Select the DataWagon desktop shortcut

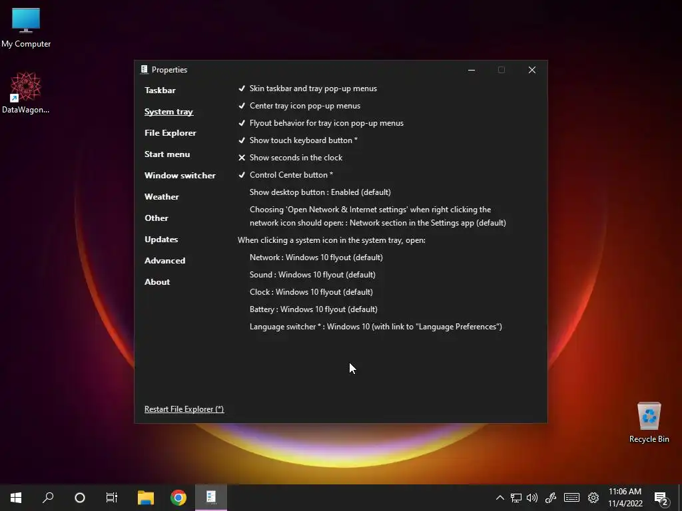(x=26, y=93)
